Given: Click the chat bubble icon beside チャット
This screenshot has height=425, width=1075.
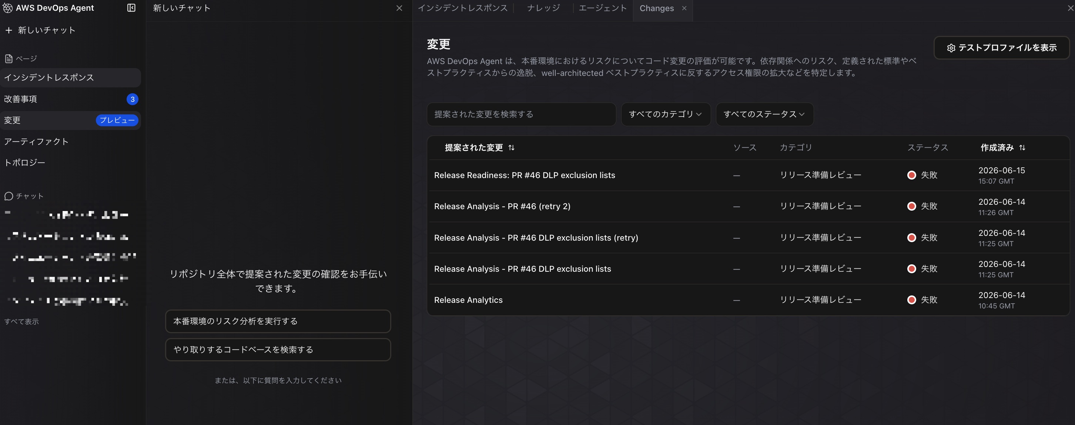Looking at the screenshot, I should (x=9, y=196).
